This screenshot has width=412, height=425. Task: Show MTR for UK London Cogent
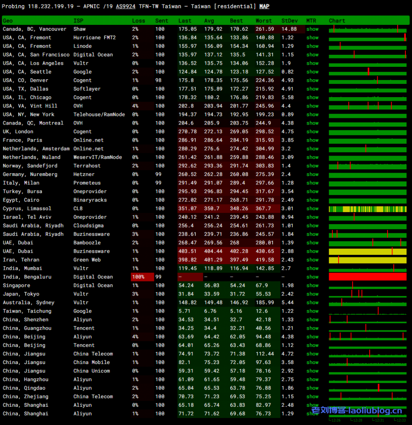point(312,132)
